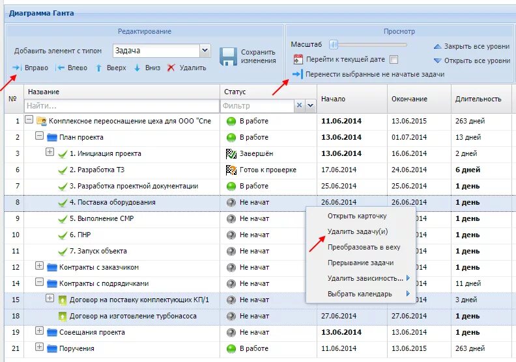This screenshot has width=516, height=362.
Task: Click the blue folder icon of План проекта
Action: point(52,137)
